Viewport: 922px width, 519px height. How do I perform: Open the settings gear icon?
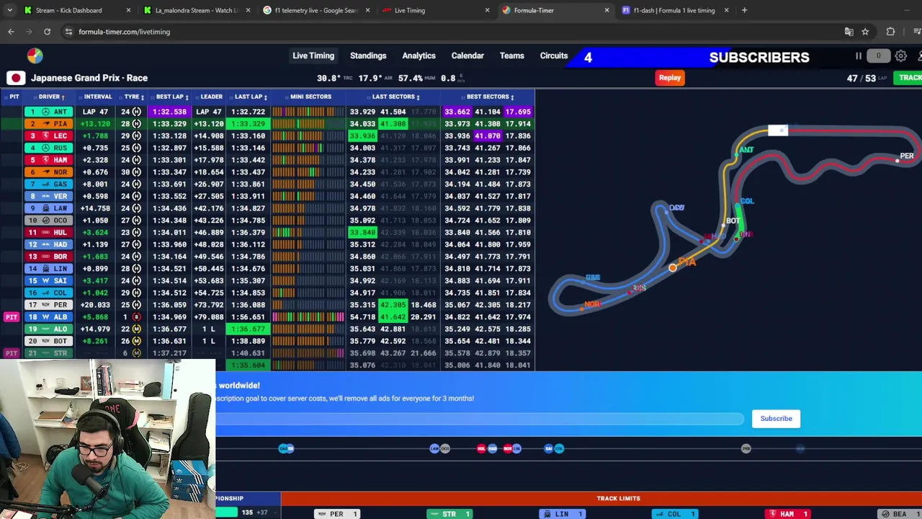[901, 56]
